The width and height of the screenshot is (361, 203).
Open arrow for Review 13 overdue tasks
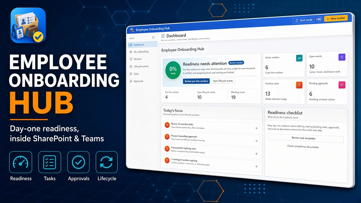click(x=256, y=128)
